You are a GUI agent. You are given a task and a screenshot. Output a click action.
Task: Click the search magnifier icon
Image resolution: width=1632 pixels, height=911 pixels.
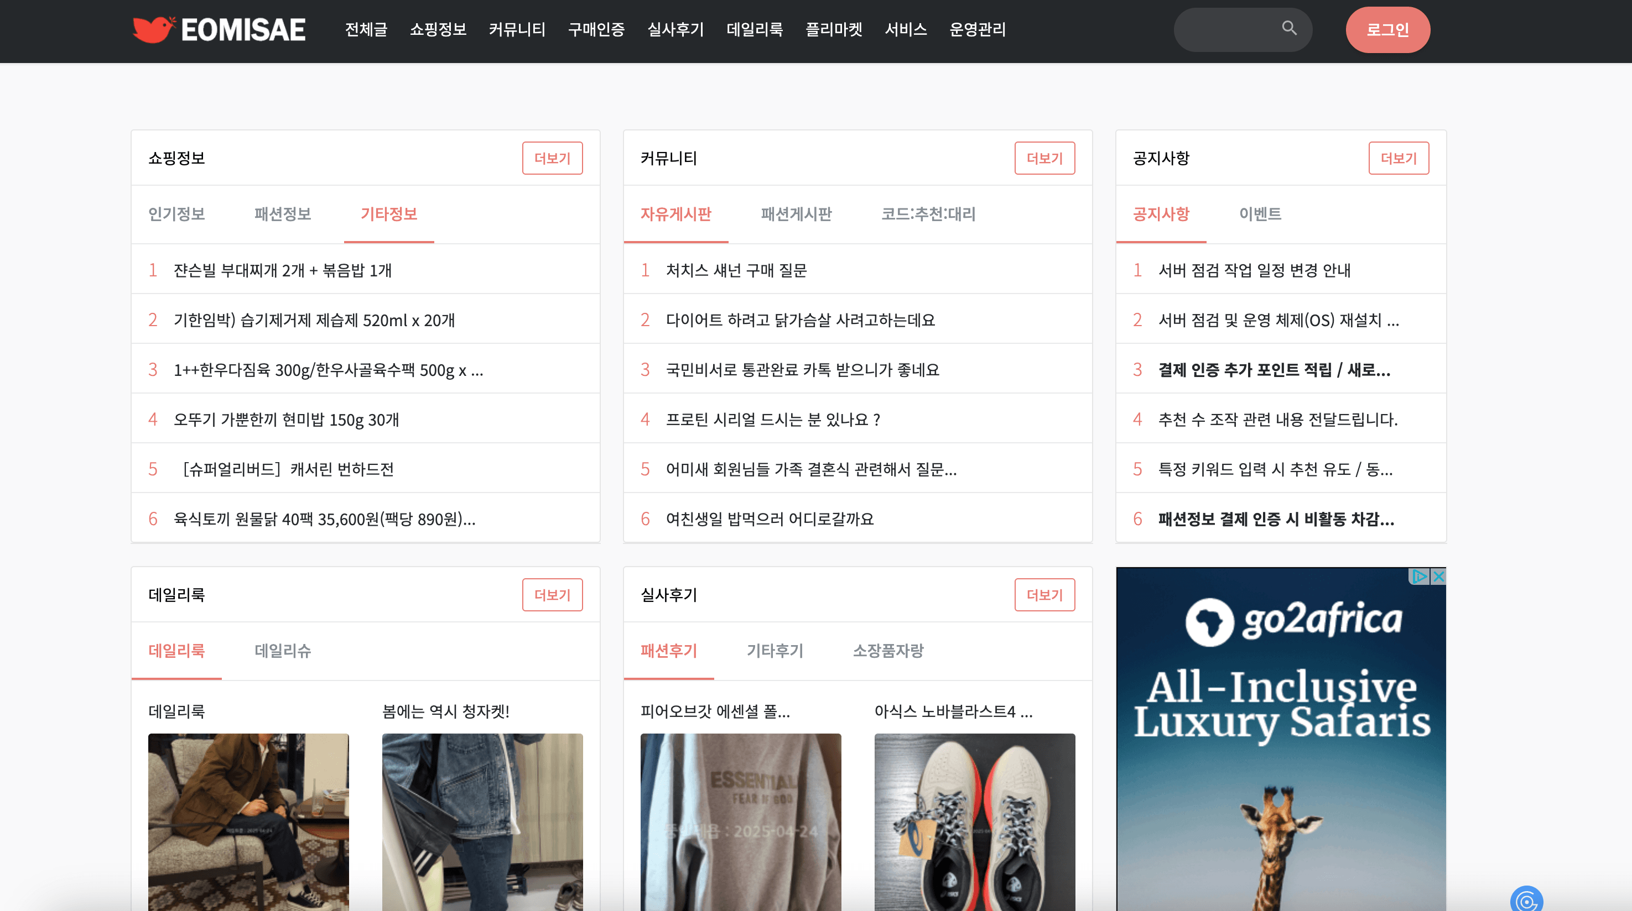[x=1288, y=28]
